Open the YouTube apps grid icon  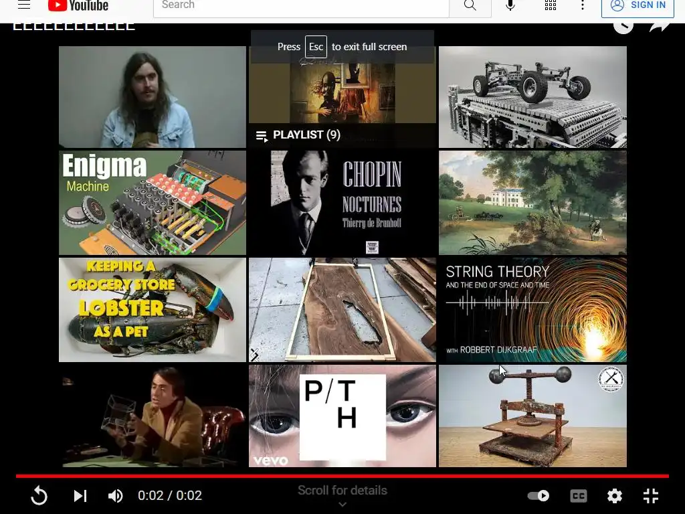(551, 5)
